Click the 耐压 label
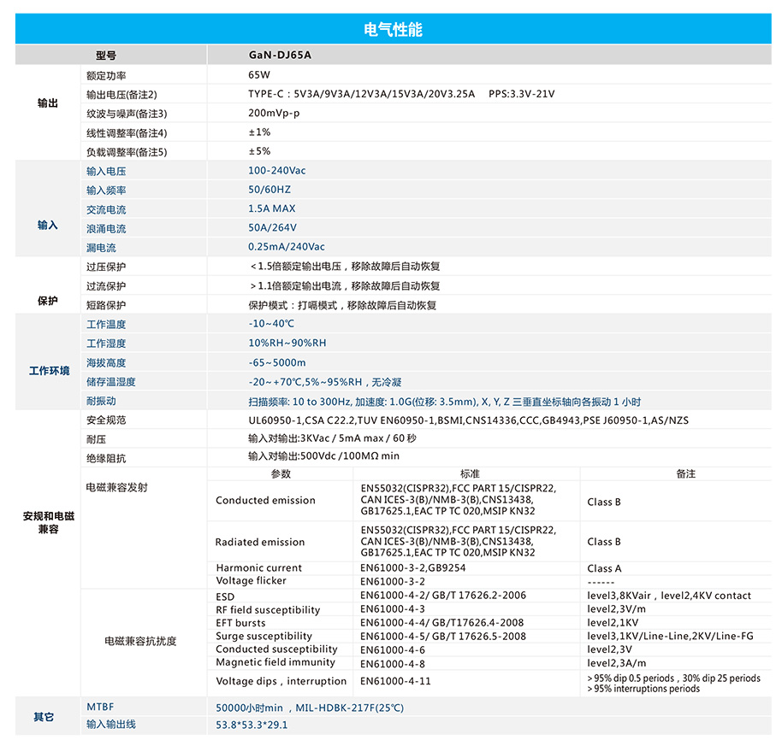 pos(96,439)
